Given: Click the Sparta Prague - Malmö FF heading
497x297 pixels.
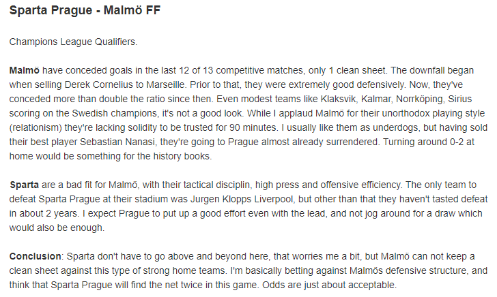Looking at the screenshot, I should pyautogui.click(x=85, y=10).
